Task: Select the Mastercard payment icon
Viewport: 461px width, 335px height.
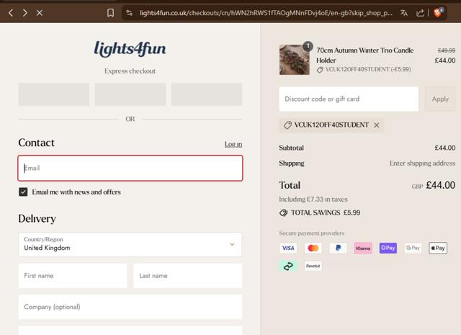Action: pyautogui.click(x=313, y=248)
